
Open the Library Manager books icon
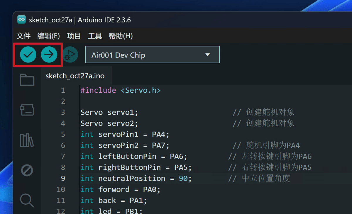pos(27,140)
